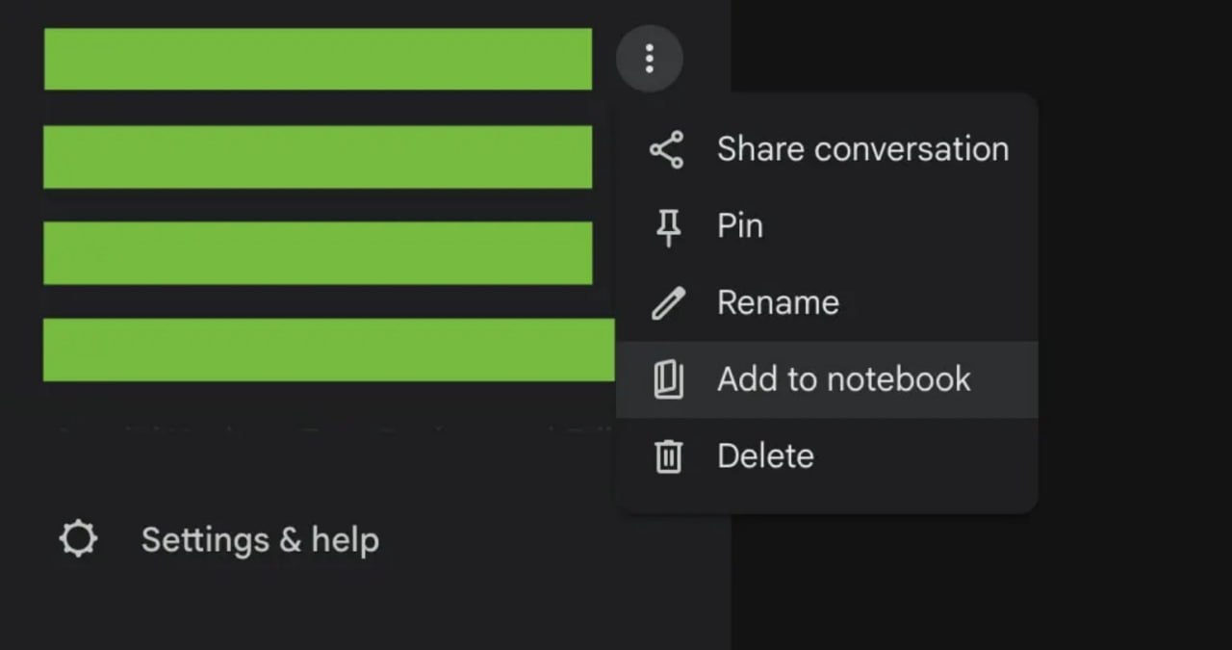
Task: Click the pushpin icon
Action: pyautogui.click(x=668, y=227)
